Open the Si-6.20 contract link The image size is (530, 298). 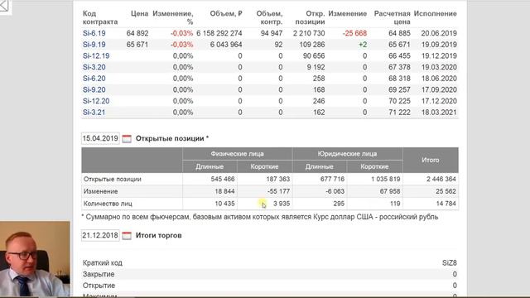pyautogui.click(x=94, y=79)
